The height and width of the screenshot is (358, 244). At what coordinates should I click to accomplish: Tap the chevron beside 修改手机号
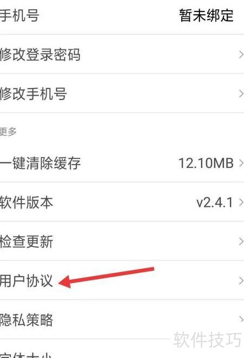pyautogui.click(x=241, y=93)
